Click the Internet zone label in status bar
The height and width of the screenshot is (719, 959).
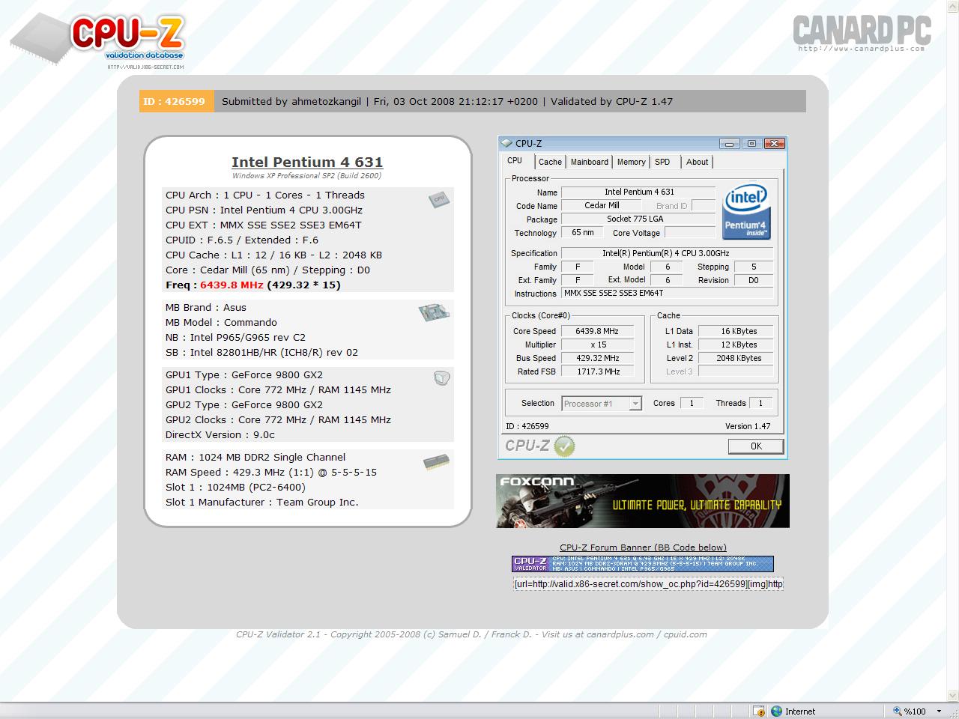(x=800, y=712)
